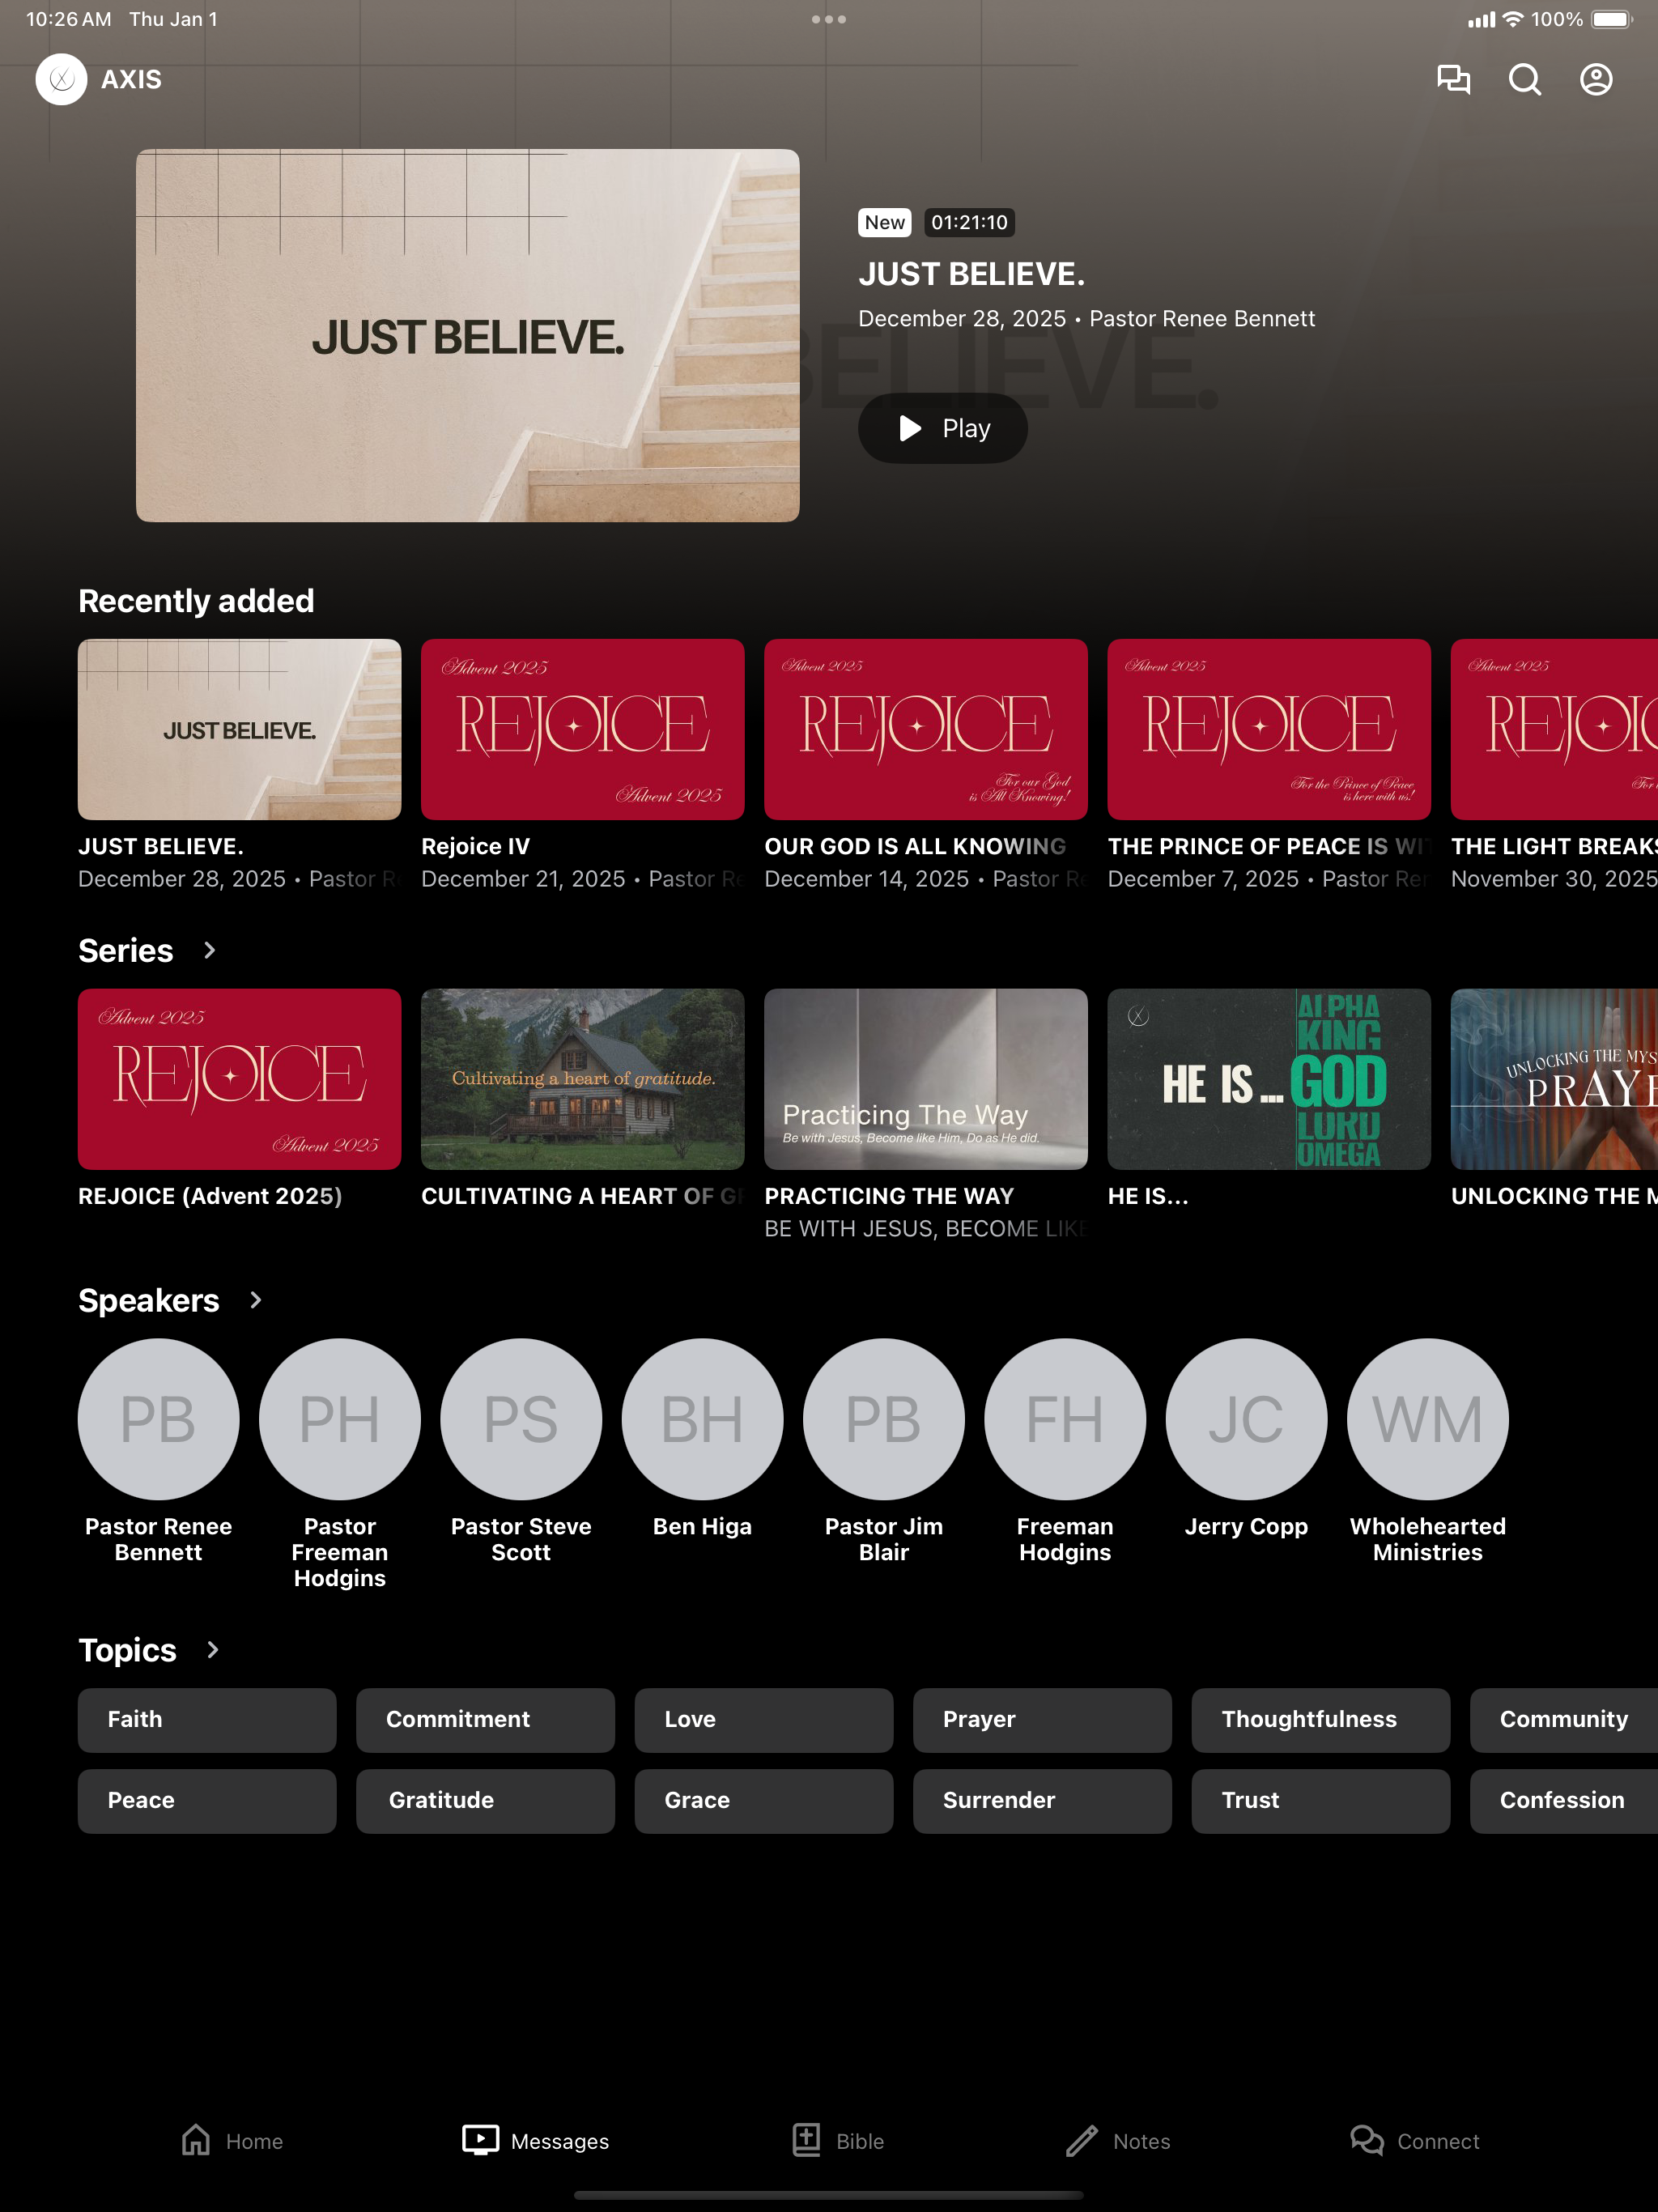Play the JUST BELIEVE. message
Viewport: 1658px width, 2212px height.
pos(942,428)
